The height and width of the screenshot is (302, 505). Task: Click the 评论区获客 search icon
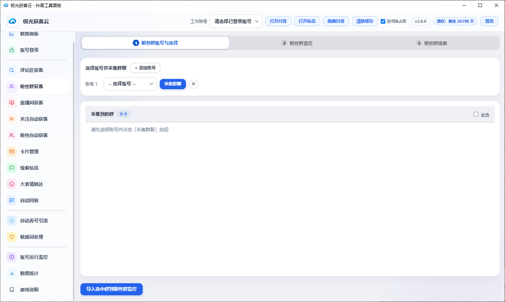click(x=12, y=70)
